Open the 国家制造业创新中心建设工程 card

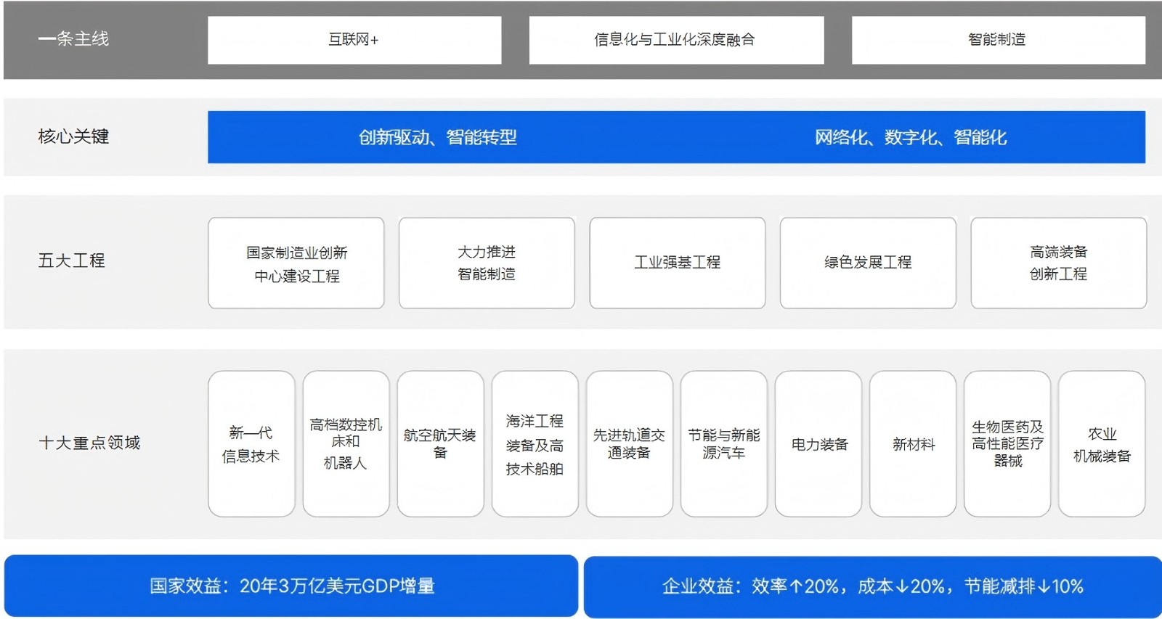[x=296, y=263]
